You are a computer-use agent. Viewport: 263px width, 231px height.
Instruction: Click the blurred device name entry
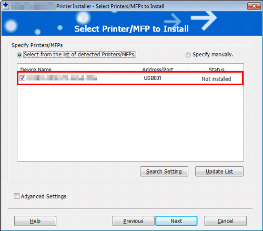[62, 78]
